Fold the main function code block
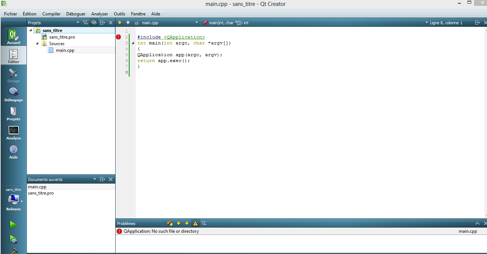Screen dimensions: 487x254 (133, 43)
